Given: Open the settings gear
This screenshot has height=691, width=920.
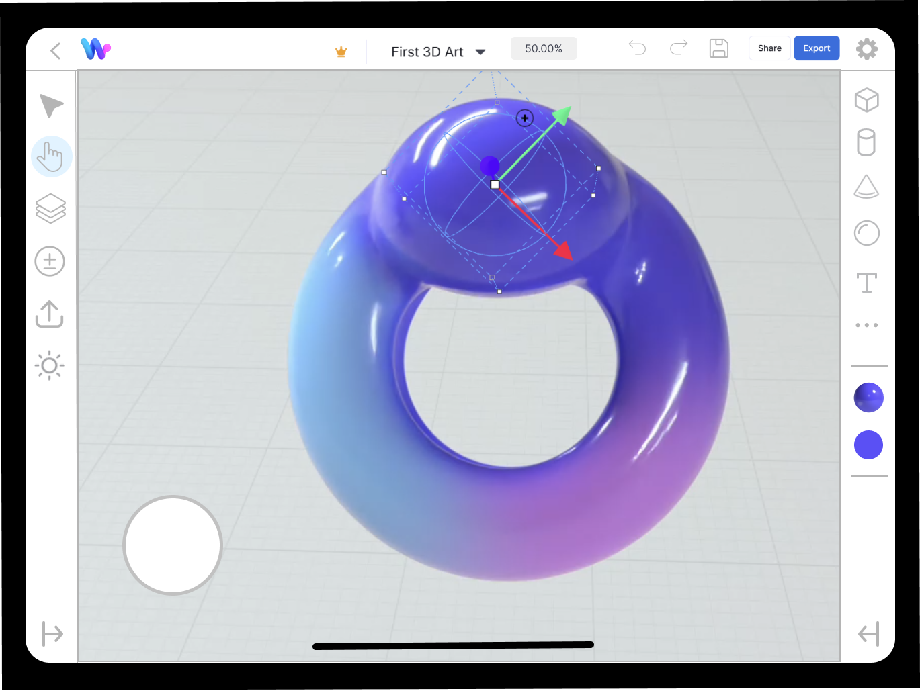Looking at the screenshot, I should (867, 48).
